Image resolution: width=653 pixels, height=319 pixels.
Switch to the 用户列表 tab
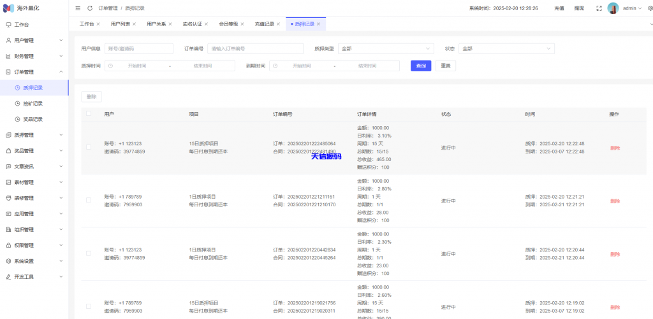(121, 24)
